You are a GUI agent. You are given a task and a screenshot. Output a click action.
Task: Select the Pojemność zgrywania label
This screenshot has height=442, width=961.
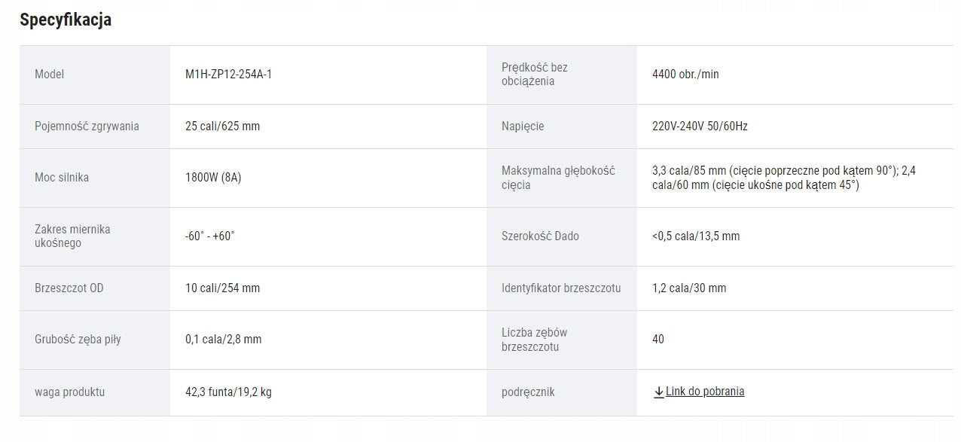click(87, 127)
